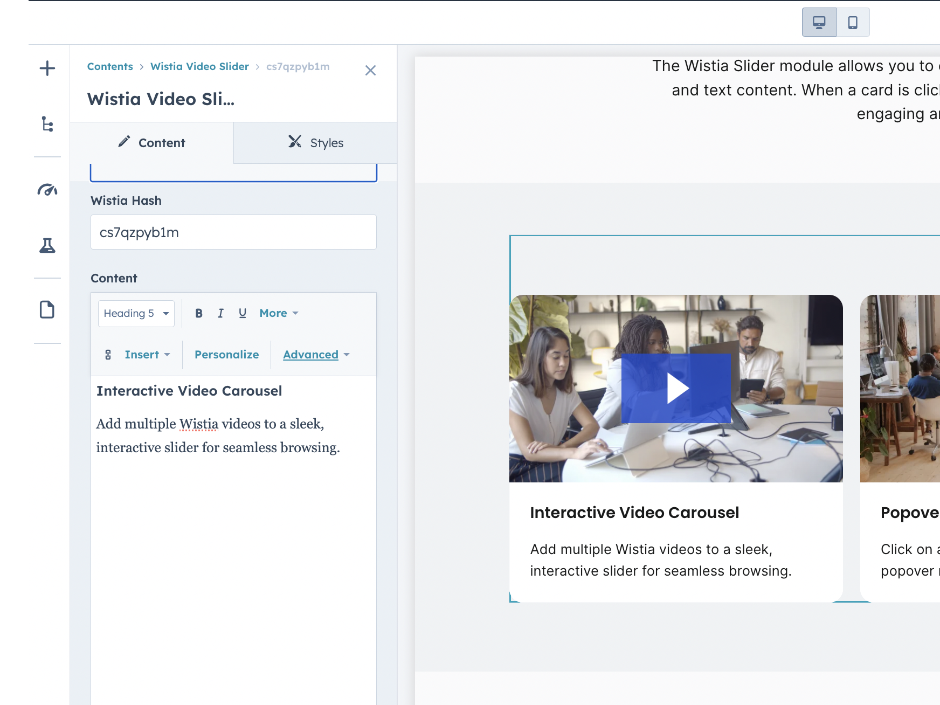The image size is (940, 705).
Task: Apply underline formatting in content editor
Action: 243,313
